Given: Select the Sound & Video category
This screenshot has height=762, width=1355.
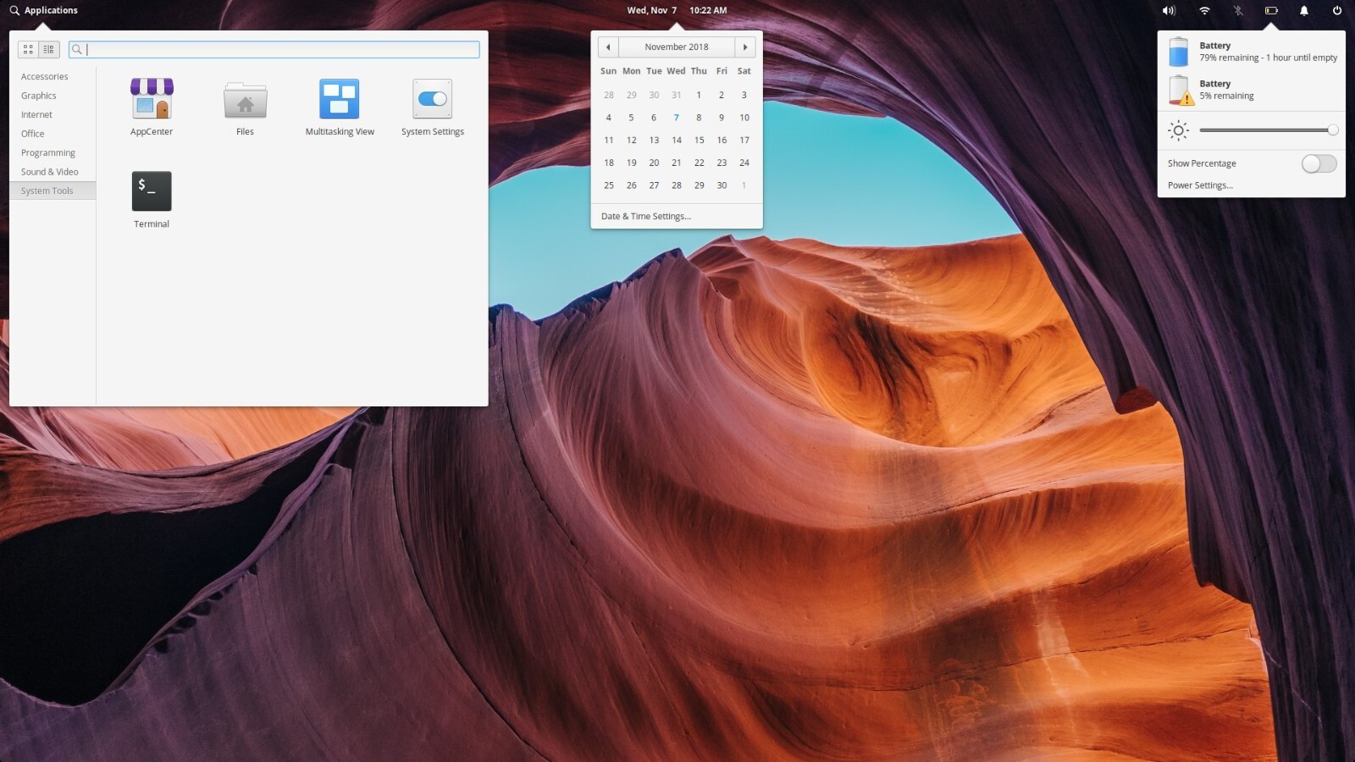Looking at the screenshot, I should pos(51,171).
